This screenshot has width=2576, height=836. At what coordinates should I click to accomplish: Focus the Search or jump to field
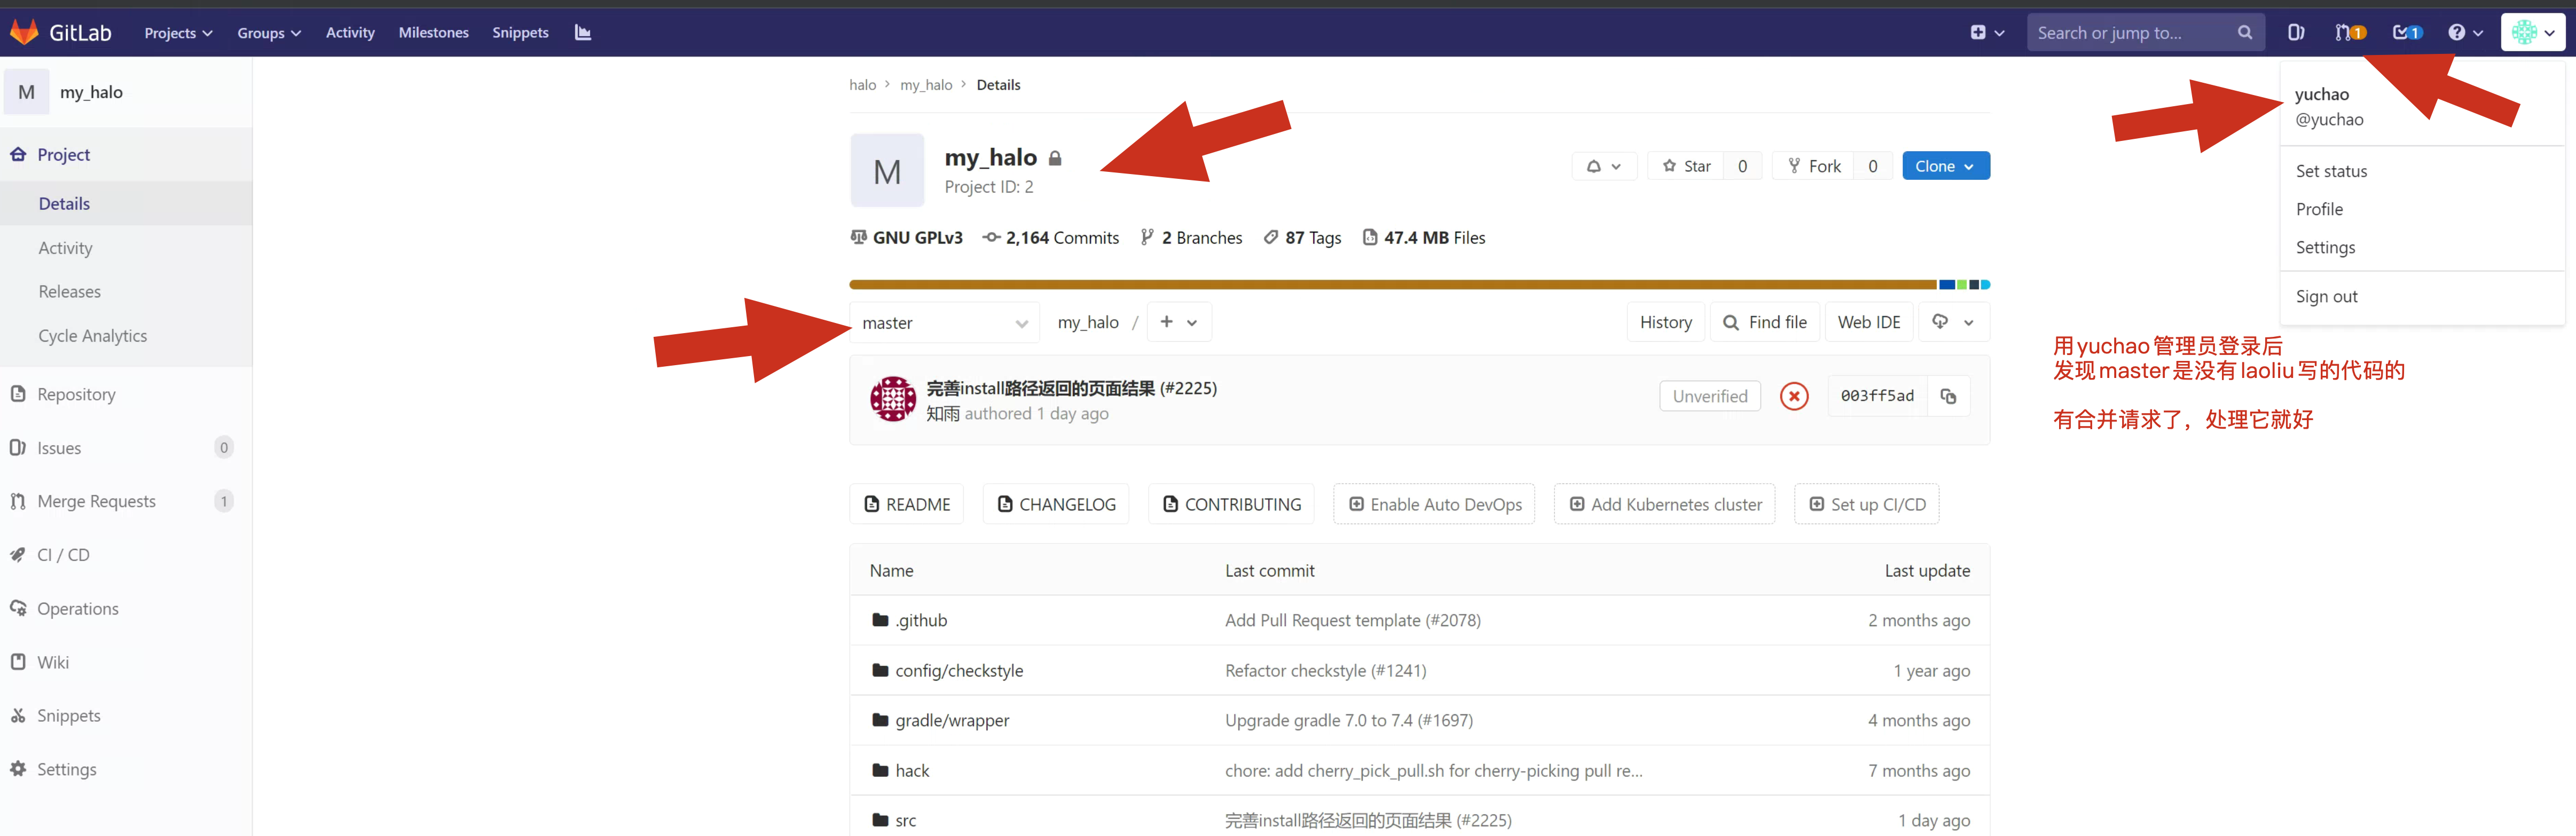click(2130, 32)
